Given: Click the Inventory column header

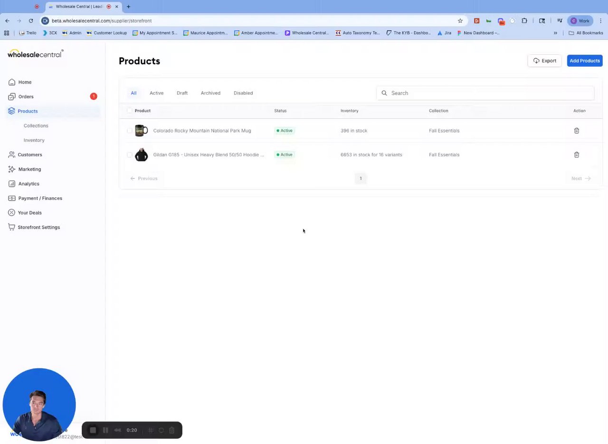Looking at the screenshot, I should point(349,111).
